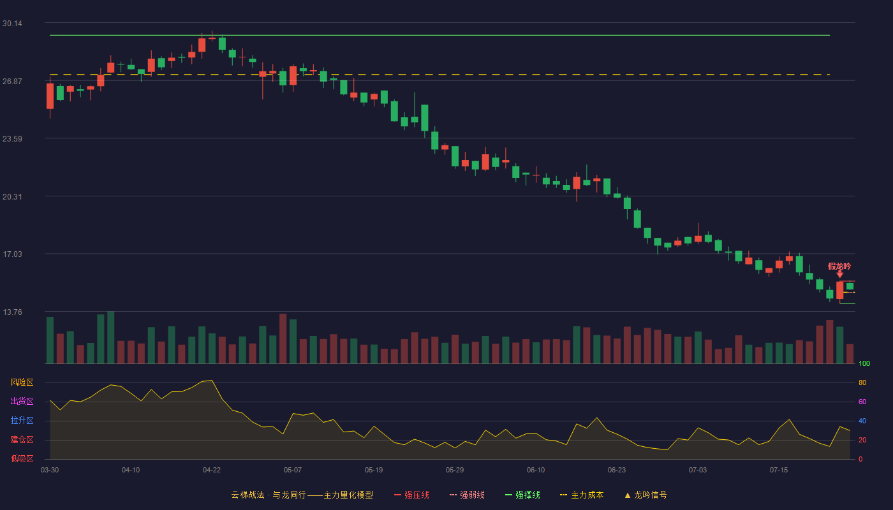893x510 pixels.
Task: Toggle the 强压线 legend item
Action: pyautogui.click(x=411, y=495)
